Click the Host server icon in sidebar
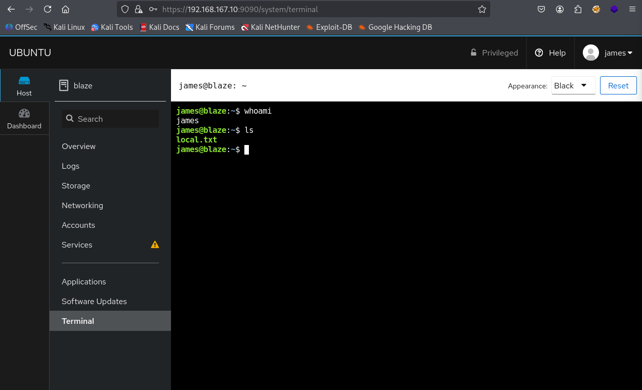The width and height of the screenshot is (642, 390). pyautogui.click(x=24, y=81)
